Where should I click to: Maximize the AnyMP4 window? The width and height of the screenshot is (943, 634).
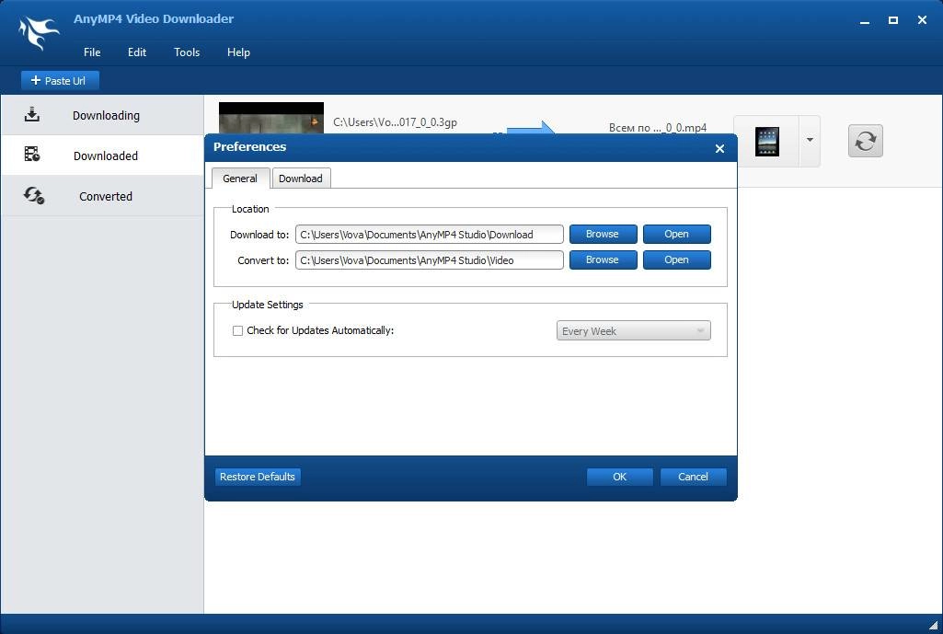click(x=893, y=20)
